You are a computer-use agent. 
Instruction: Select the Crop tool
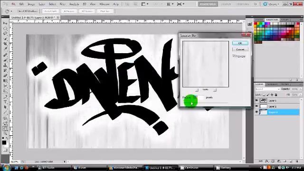tap(5, 44)
